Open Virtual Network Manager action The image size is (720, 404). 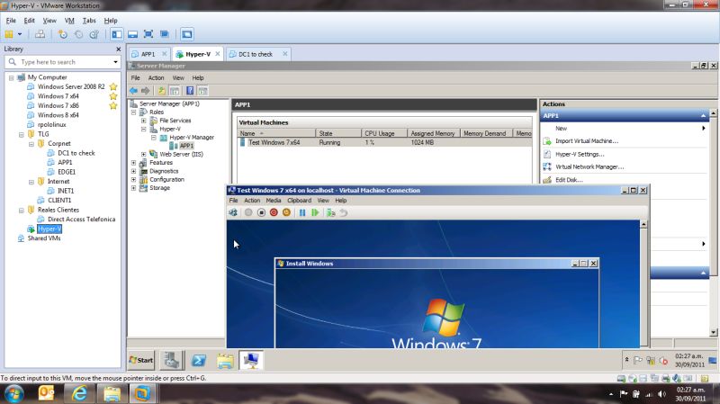tap(589, 167)
